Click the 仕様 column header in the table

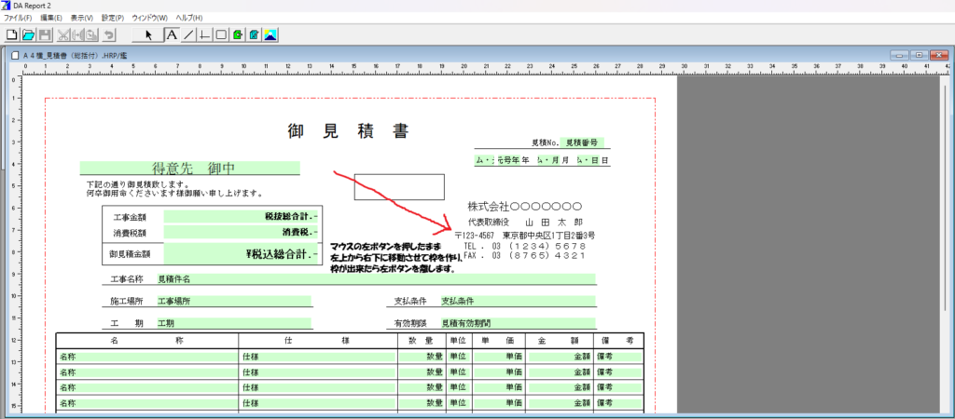[x=317, y=341]
